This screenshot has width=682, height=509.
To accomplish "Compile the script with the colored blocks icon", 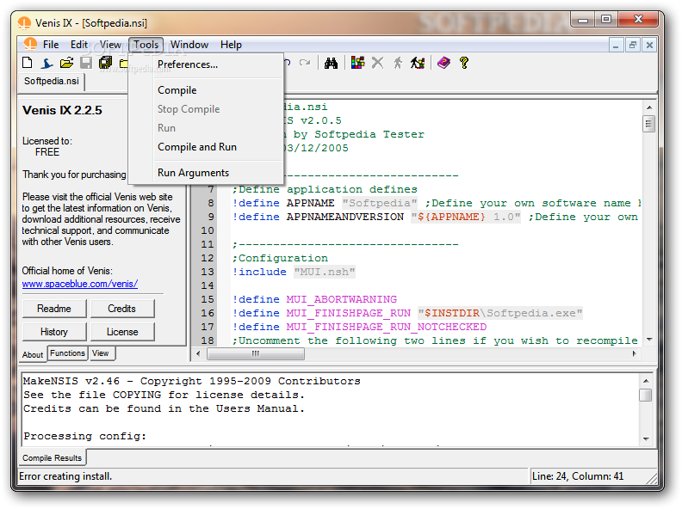I will click(357, 63).
